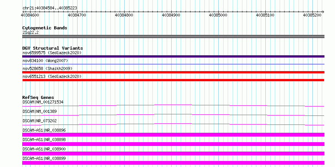335x167 pixels.
Task: Open DSCAM-AS1|NR_038900 transcript label
Action: [x=44, y=149]
